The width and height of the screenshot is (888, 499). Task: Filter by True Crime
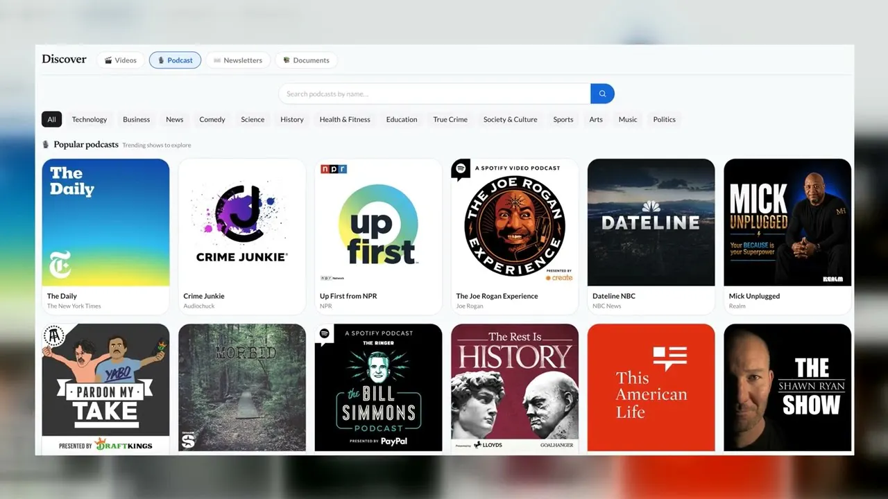[450, 119]
